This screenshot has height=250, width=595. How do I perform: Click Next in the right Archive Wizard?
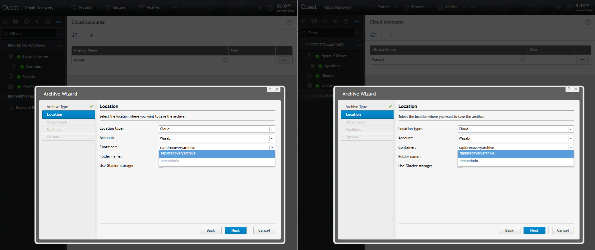[x=534, y=230]
